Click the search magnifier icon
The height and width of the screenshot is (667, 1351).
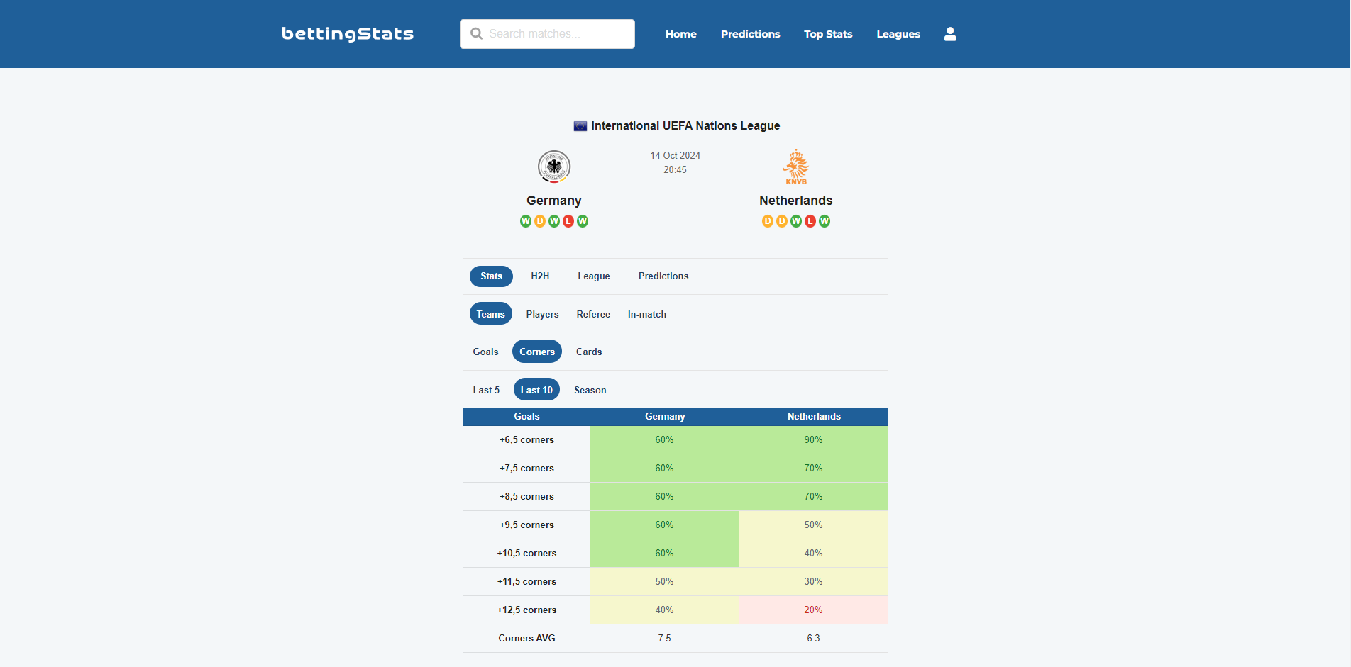coord(476,34)
